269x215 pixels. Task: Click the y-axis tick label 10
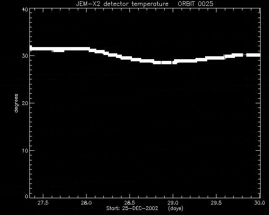25,150
